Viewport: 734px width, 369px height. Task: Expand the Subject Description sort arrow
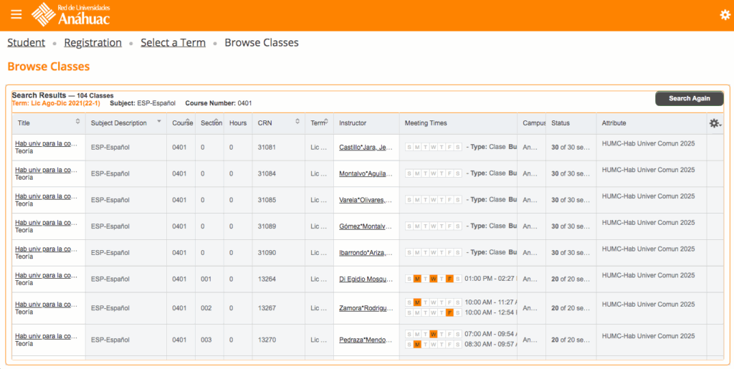pos(159,123)
